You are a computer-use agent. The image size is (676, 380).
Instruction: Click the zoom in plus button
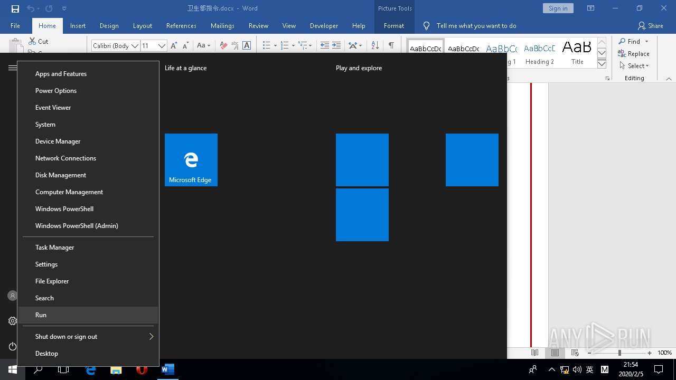tap(650, 353)
